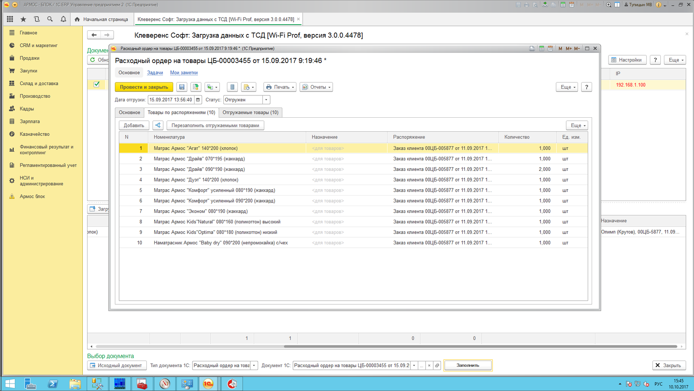Open document movements list icon
This screenshot has width=694, height=391.
[x=232, y=87]
